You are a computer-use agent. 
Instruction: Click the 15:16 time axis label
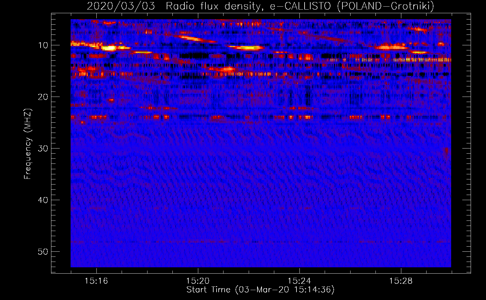pos(96,281)
